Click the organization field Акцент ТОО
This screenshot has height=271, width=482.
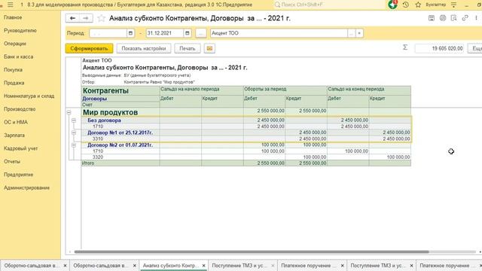coord(279,33)
